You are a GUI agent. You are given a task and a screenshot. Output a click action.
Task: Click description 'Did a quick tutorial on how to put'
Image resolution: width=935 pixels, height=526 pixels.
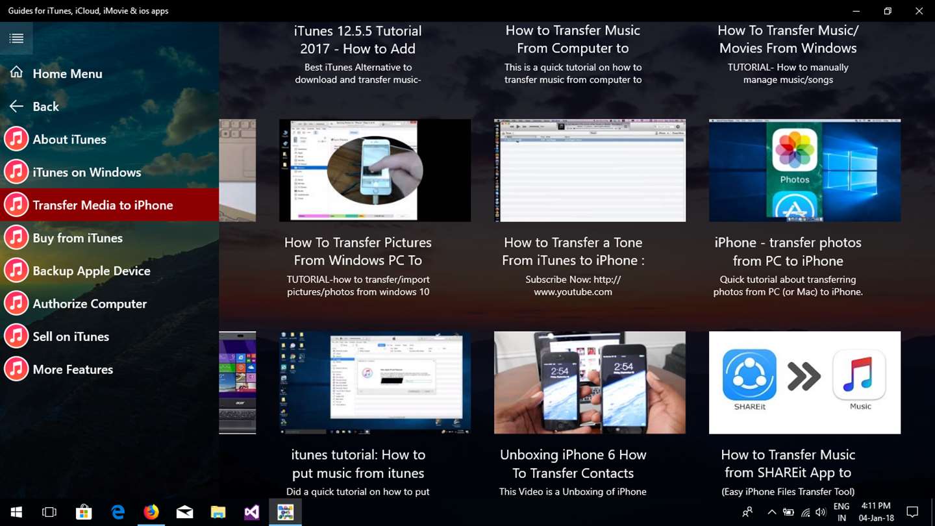pyautogui.click(x=358, y=492)
